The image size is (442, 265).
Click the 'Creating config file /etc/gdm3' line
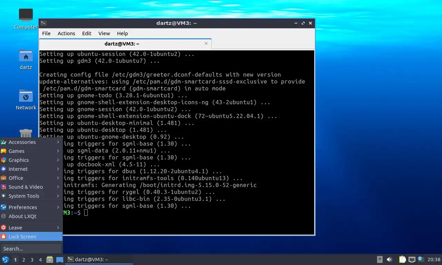pos(160,75)
